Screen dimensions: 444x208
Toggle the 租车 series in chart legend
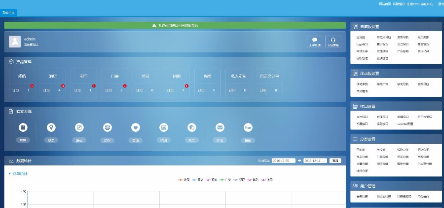212,180
